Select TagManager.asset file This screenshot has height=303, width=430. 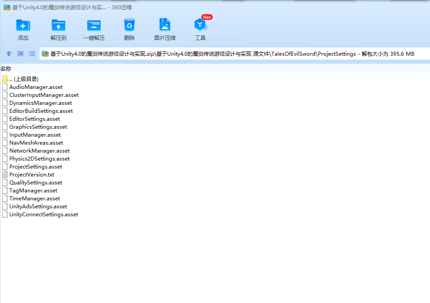[33, 190]
